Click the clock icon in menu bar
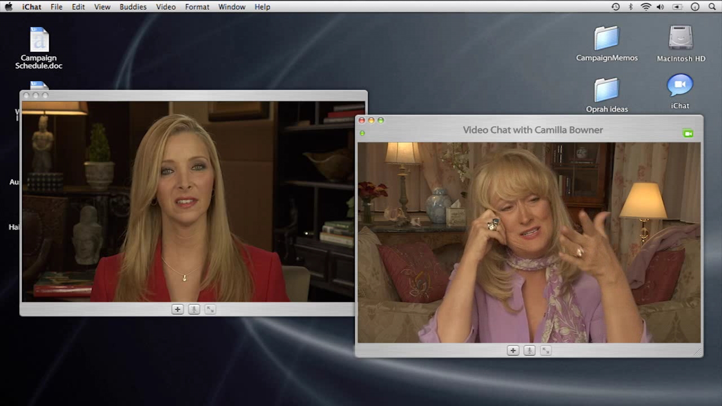Viewport: 722px width, 406px height. coord(695,7)
